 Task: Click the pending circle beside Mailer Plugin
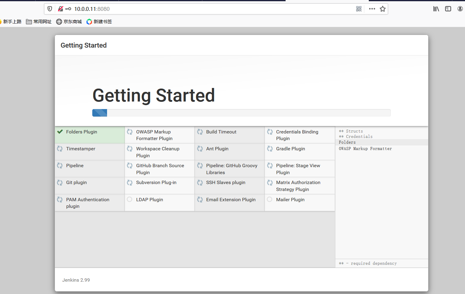pos(270,199)
